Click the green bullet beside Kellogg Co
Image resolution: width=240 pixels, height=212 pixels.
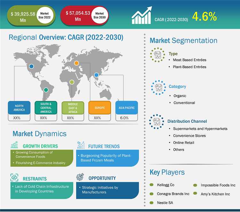152,185
